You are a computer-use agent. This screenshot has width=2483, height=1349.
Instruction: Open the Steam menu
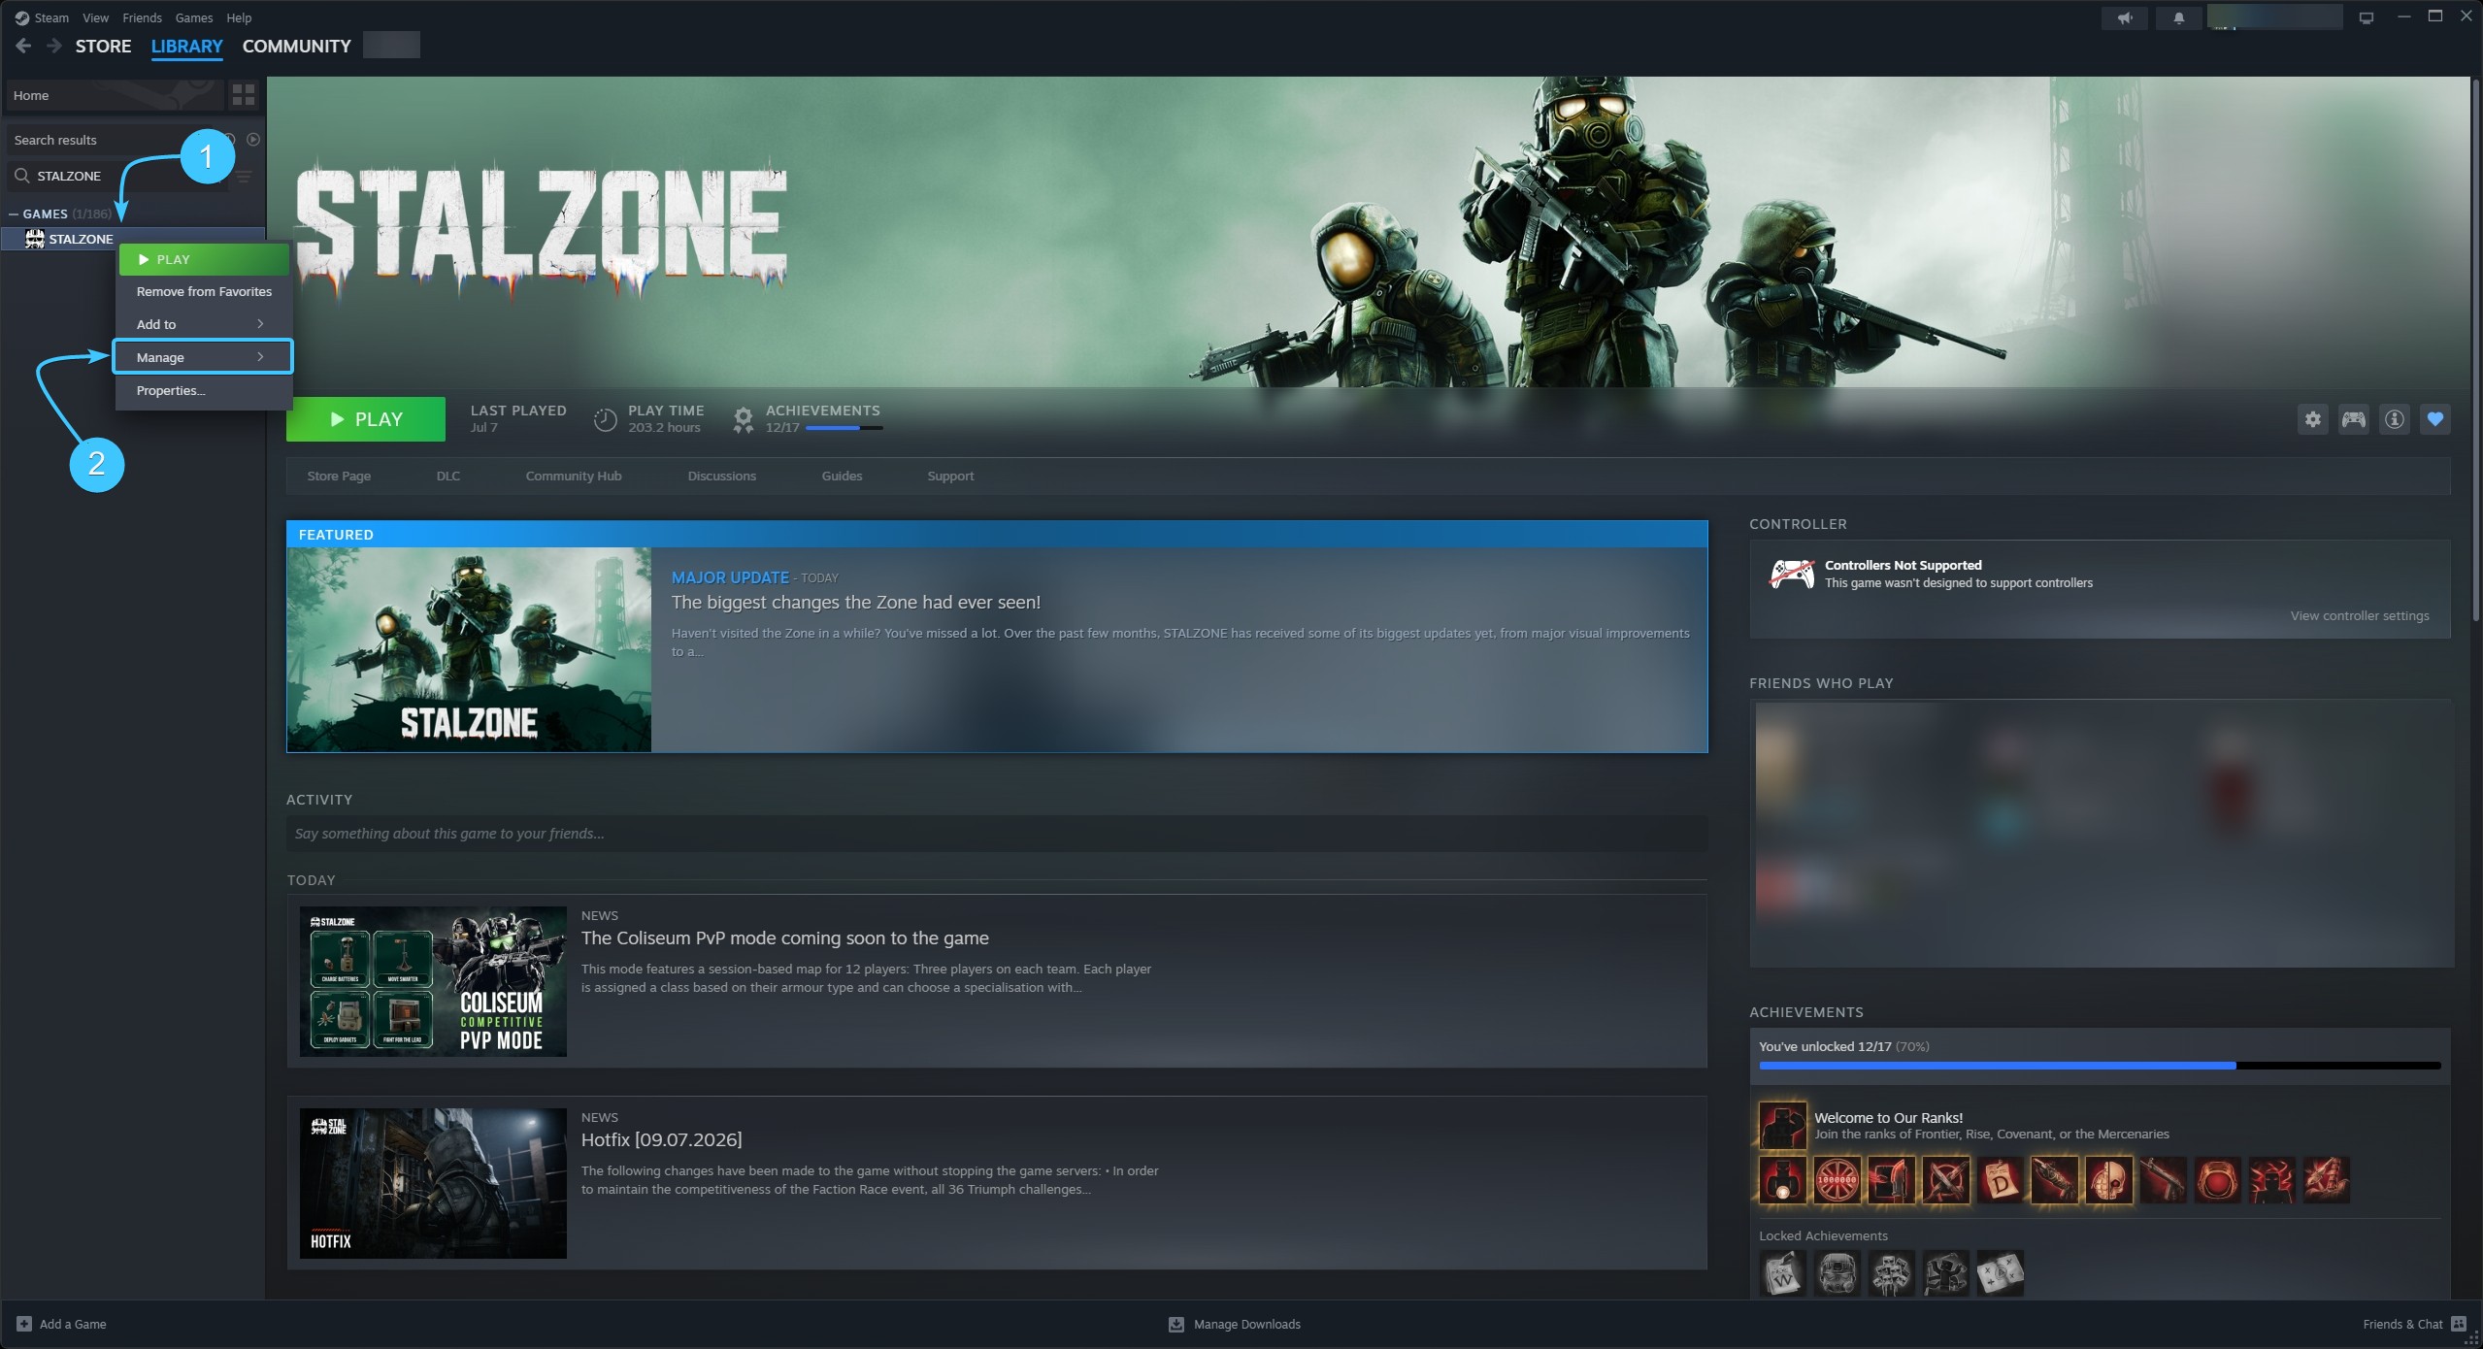click(51, 17)
